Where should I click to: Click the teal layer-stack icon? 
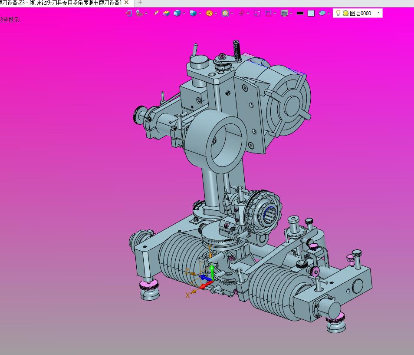point(322,13)
